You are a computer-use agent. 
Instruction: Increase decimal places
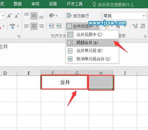coord(135,26)
